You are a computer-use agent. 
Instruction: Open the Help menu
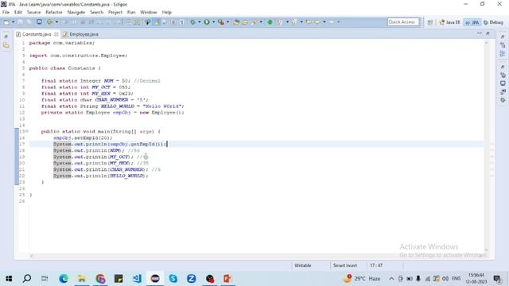(x=166, y=13)
